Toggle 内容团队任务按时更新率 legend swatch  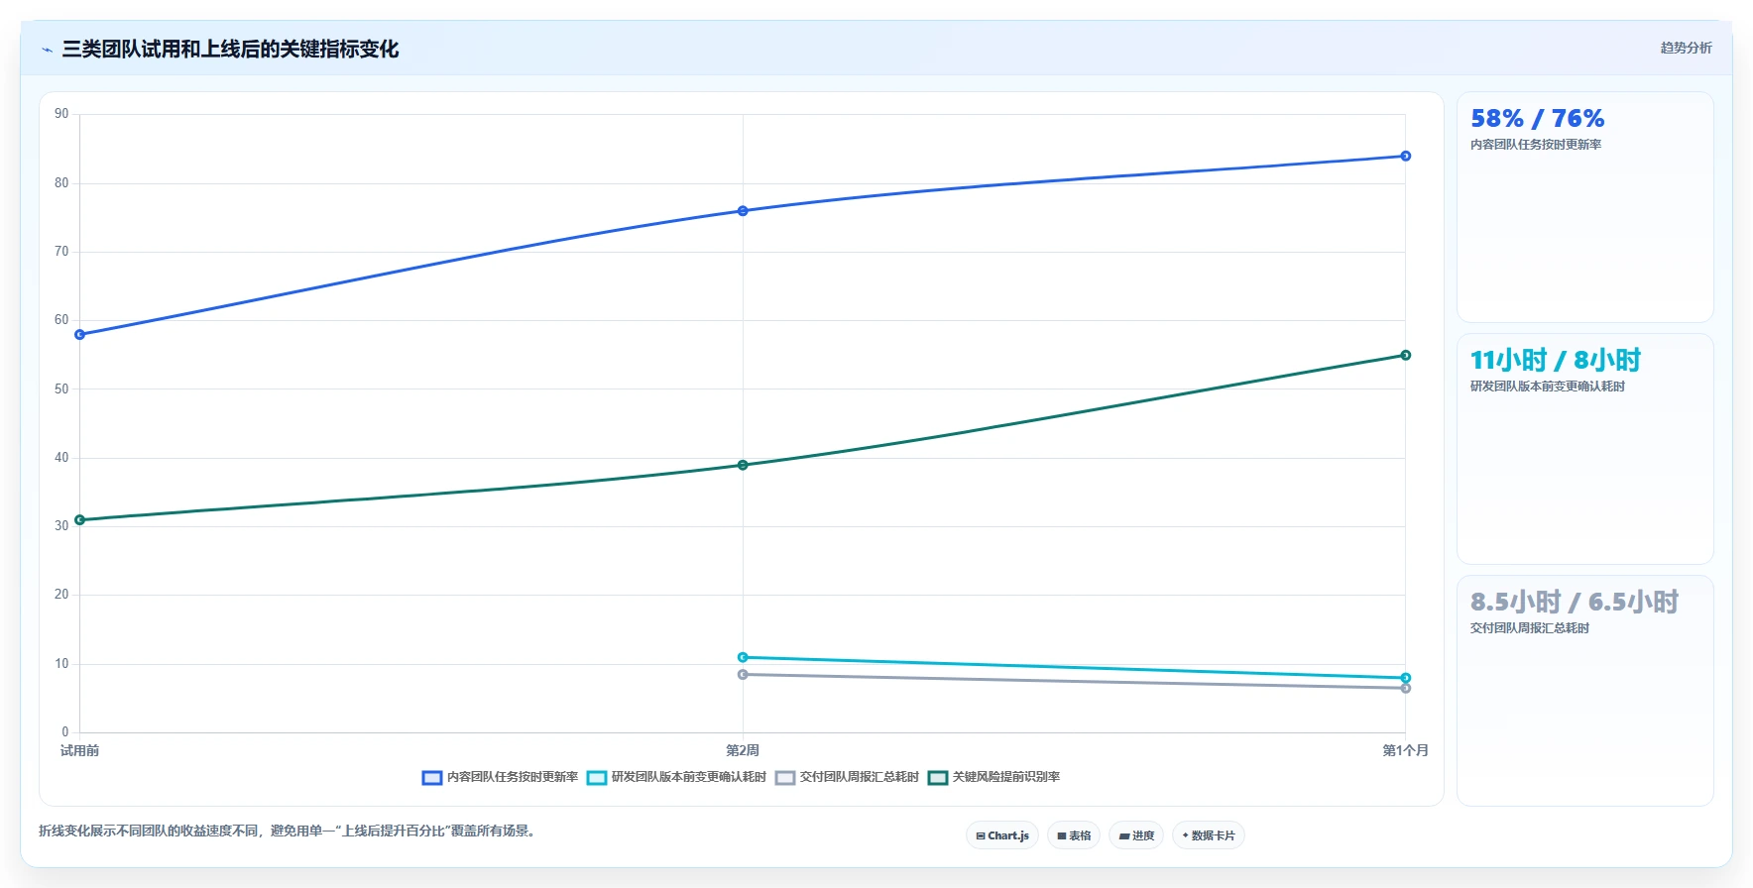(x=431, y=778)
